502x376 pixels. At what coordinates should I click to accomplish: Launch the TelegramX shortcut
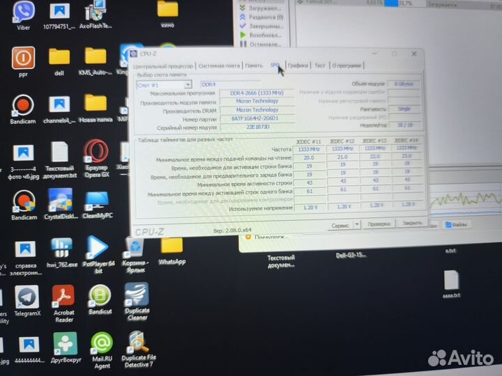coord(27,301)
